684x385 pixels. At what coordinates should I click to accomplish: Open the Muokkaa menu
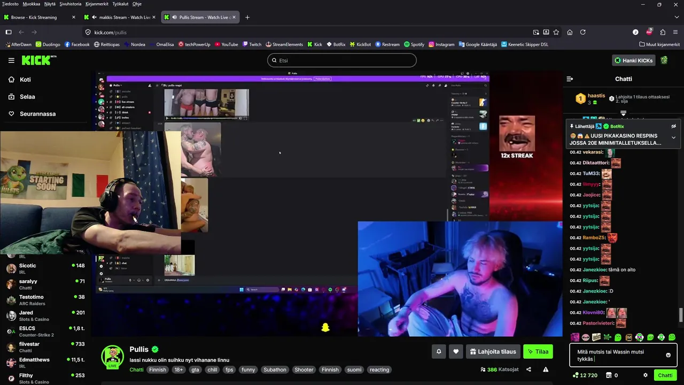pyautogui.click(x=32, y=4)
